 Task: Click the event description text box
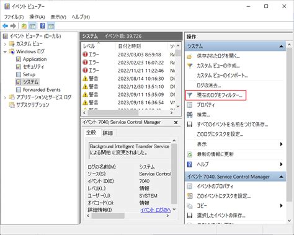[130, 150]
